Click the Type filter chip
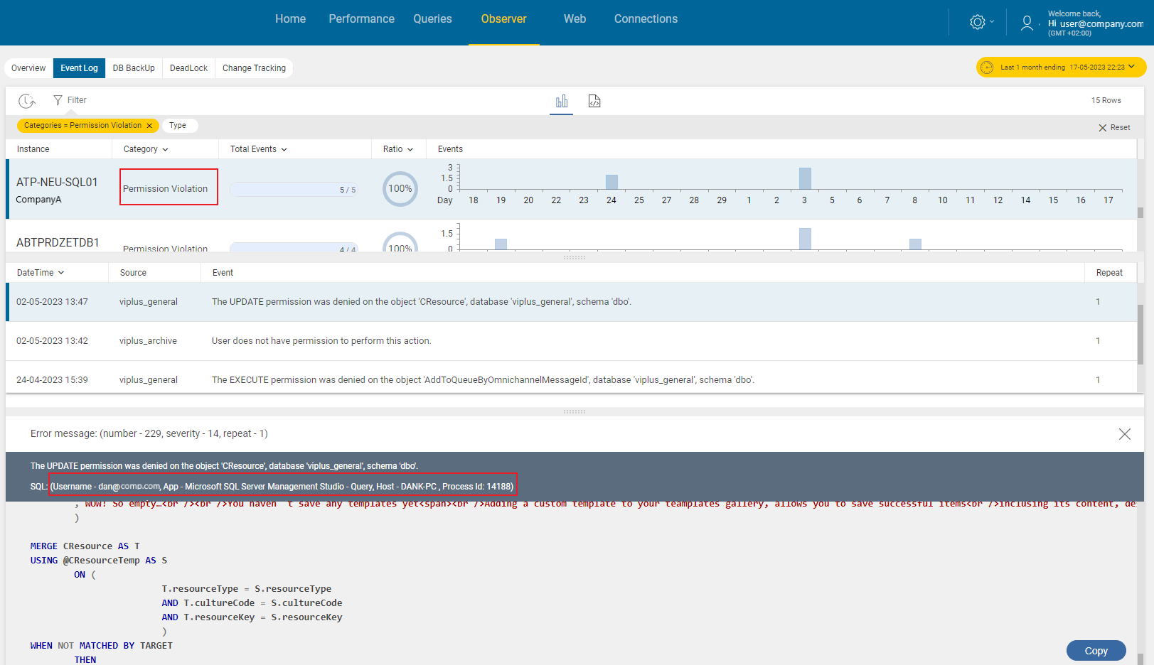Screen dimensions: 1154x665 (x=179, y=126)
